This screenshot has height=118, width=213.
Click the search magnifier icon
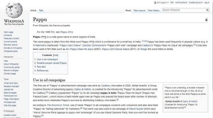coord(207,10)
